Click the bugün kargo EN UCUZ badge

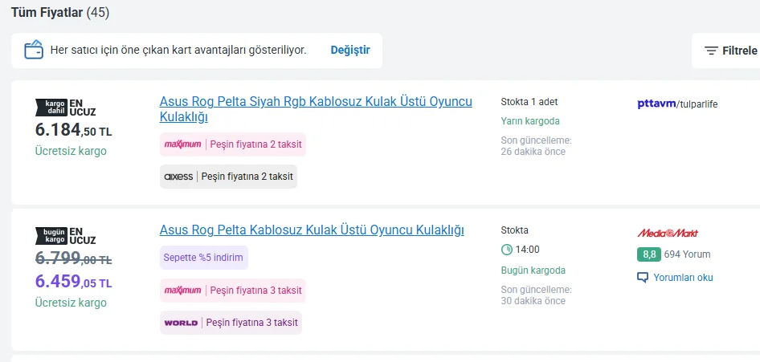(65, 236)
